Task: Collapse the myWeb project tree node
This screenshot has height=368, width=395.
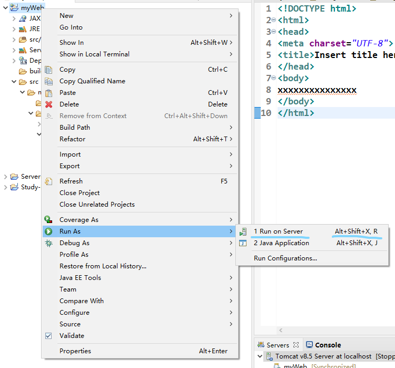Action: (5, 8)
